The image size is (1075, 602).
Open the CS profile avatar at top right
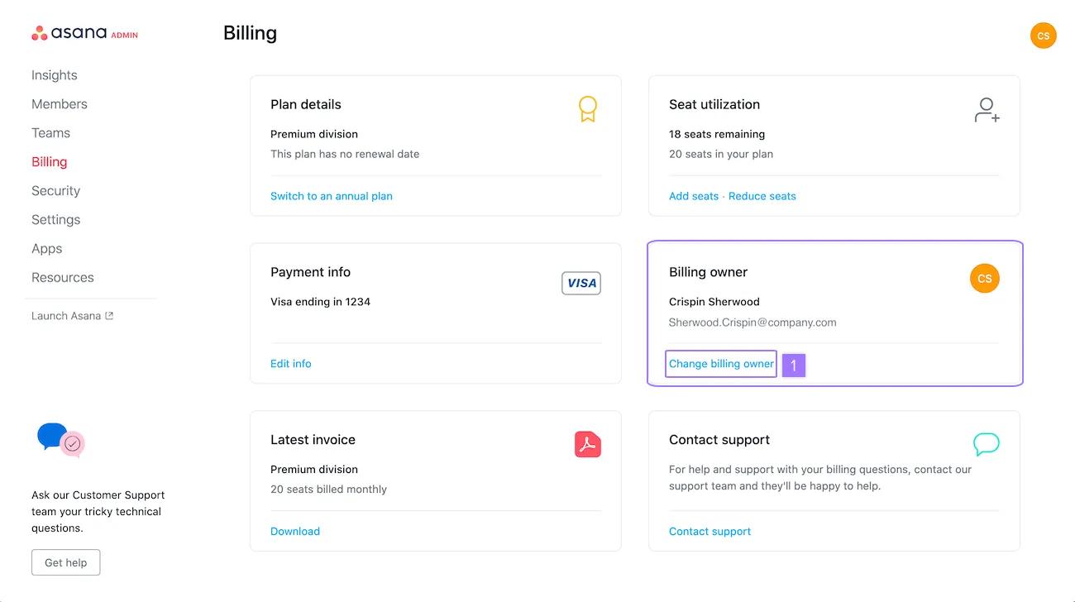click(1043, 36)
